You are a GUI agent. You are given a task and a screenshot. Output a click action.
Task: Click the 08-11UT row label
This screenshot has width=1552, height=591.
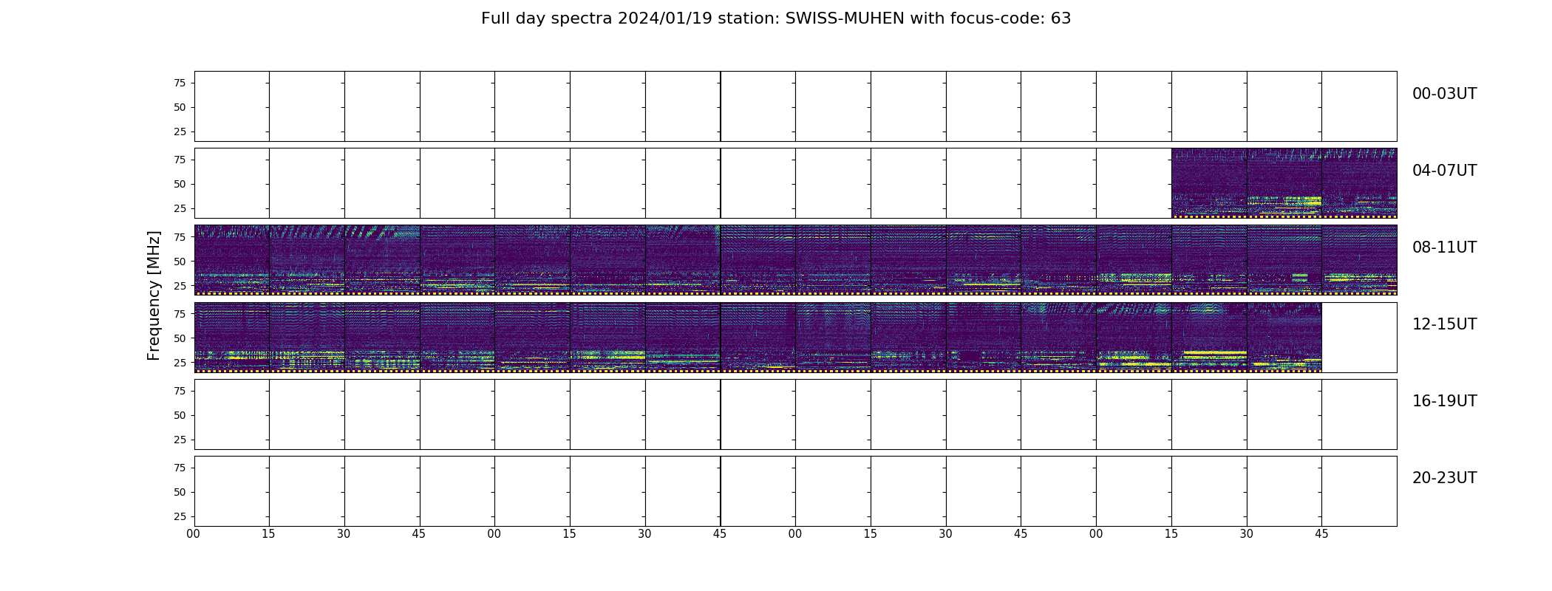[1444, 247]
